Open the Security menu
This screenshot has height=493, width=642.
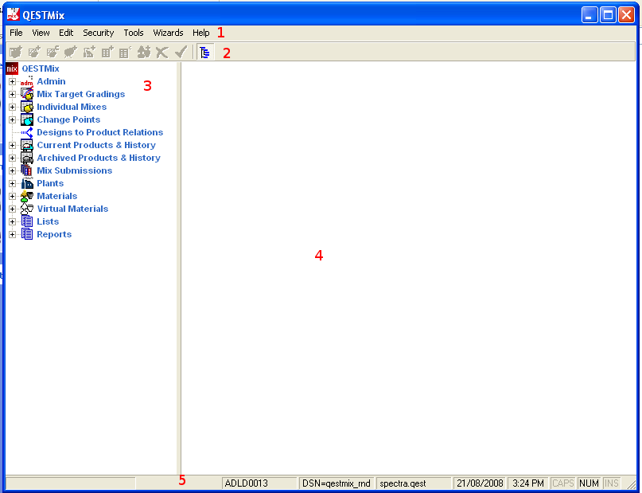pyautogui.click(x=98, y=33)
